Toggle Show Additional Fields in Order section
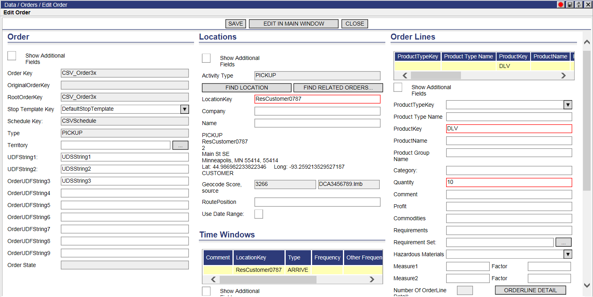This screenshot has width=593, height=297. tap(12, 56)
